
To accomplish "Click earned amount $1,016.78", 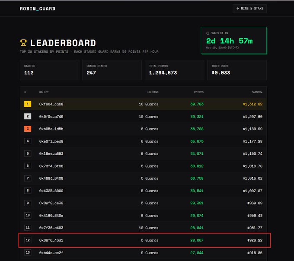I will click(253, 166).
